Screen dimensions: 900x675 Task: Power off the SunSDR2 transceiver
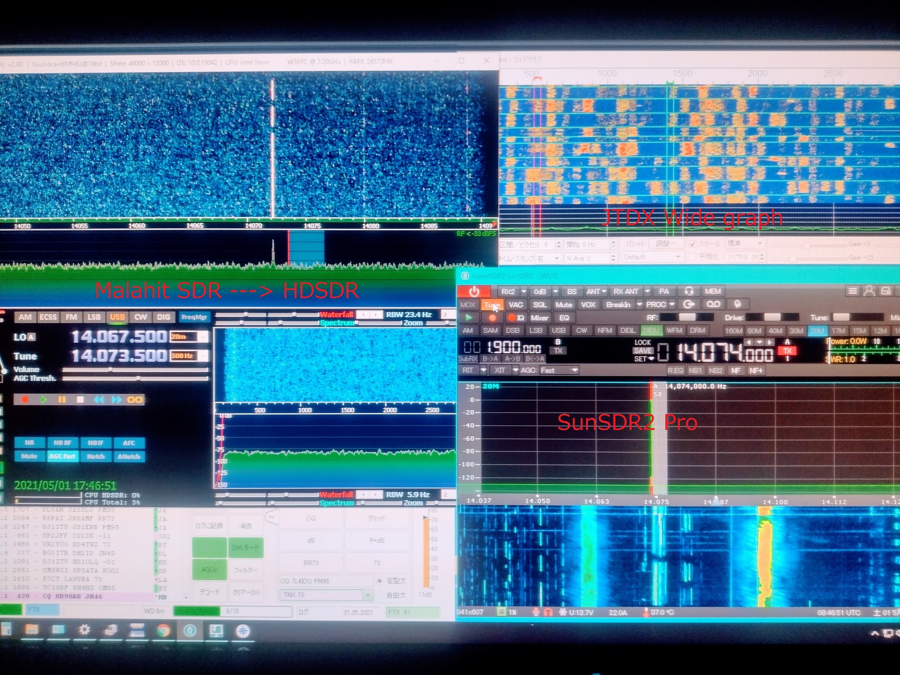474,291
